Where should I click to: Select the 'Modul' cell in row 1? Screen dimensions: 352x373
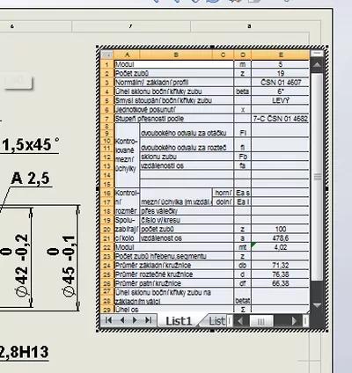(x=173, y=64)
